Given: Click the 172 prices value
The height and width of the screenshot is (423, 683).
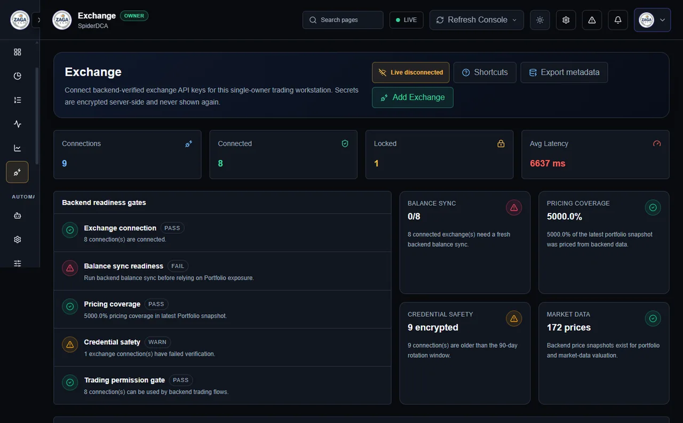Looking at the screenshot, I should [569, 328].
